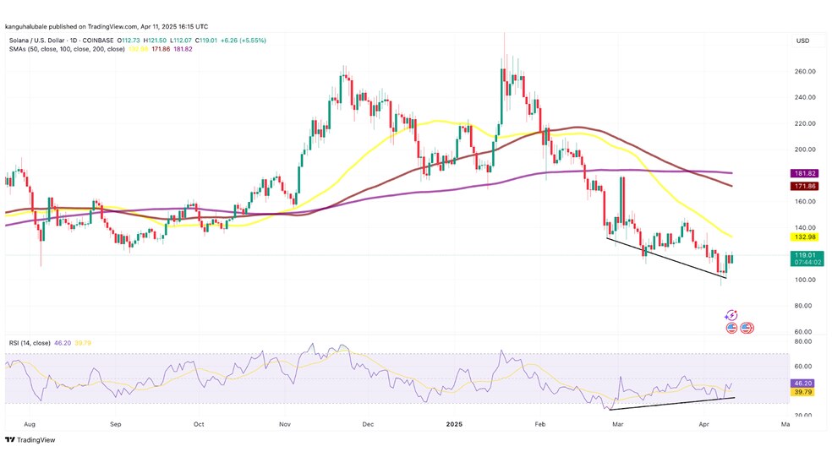Click the purple lightning event icon

731,315
